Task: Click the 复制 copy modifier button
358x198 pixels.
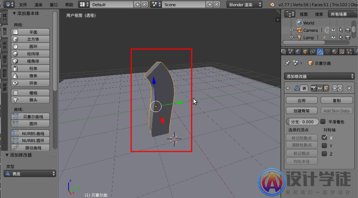Action: [x=337, y=101]
